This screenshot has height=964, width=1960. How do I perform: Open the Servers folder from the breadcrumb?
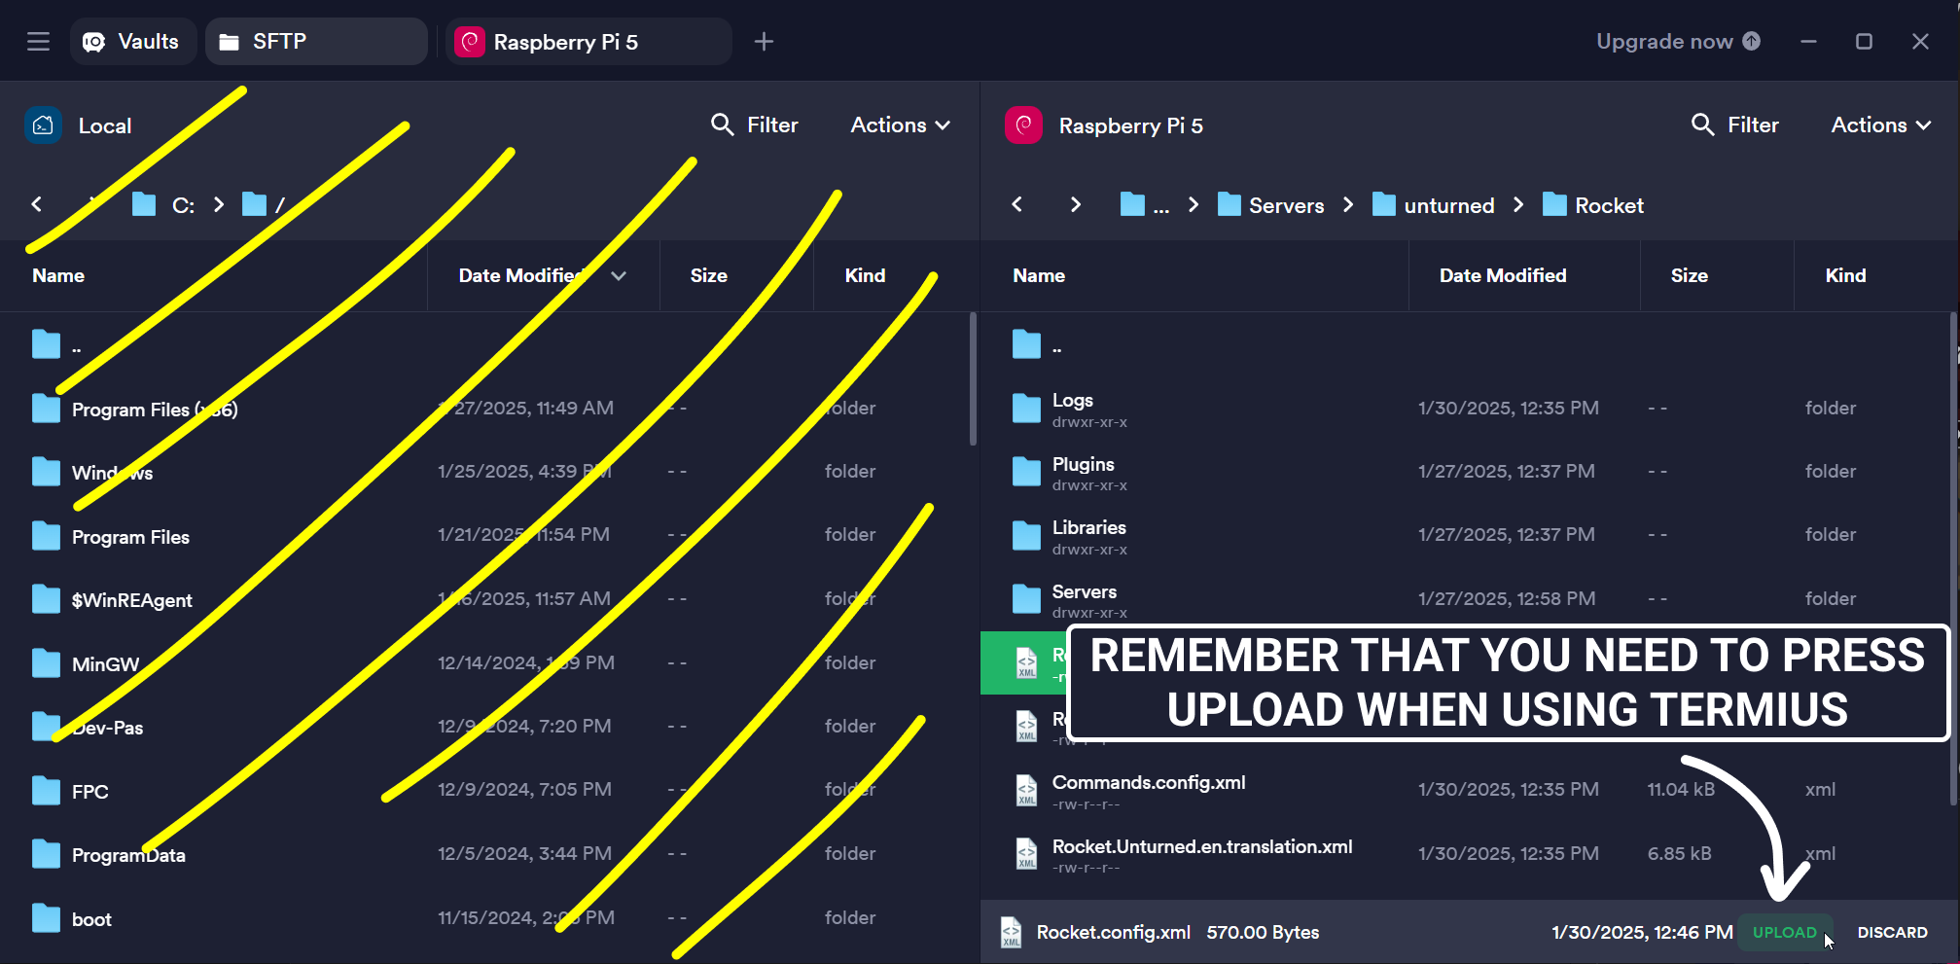click(1285, 204)
